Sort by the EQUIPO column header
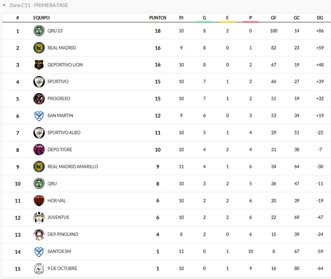331x279 pixels. tap(42, 18)
